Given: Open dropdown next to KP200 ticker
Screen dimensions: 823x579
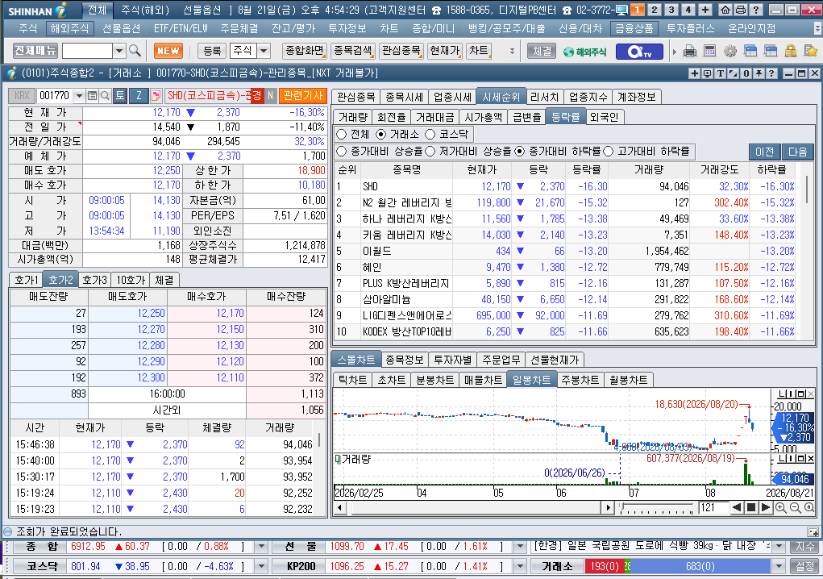Looking at the screenshot, I should pyautogui.click(x=520, y=566).
